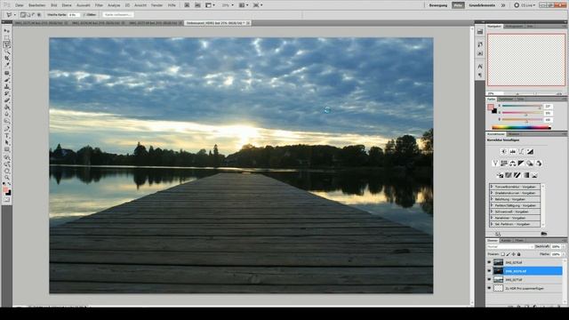Hide the highlighted blue layer's eye icon
The height and width of the screenshot is (320, 569).
click(489, 271)
